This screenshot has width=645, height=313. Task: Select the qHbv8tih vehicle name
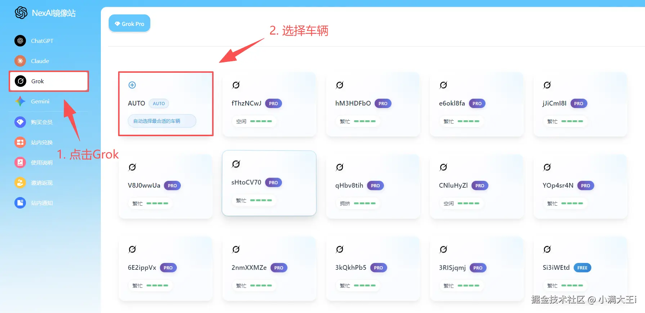(349, 185)
